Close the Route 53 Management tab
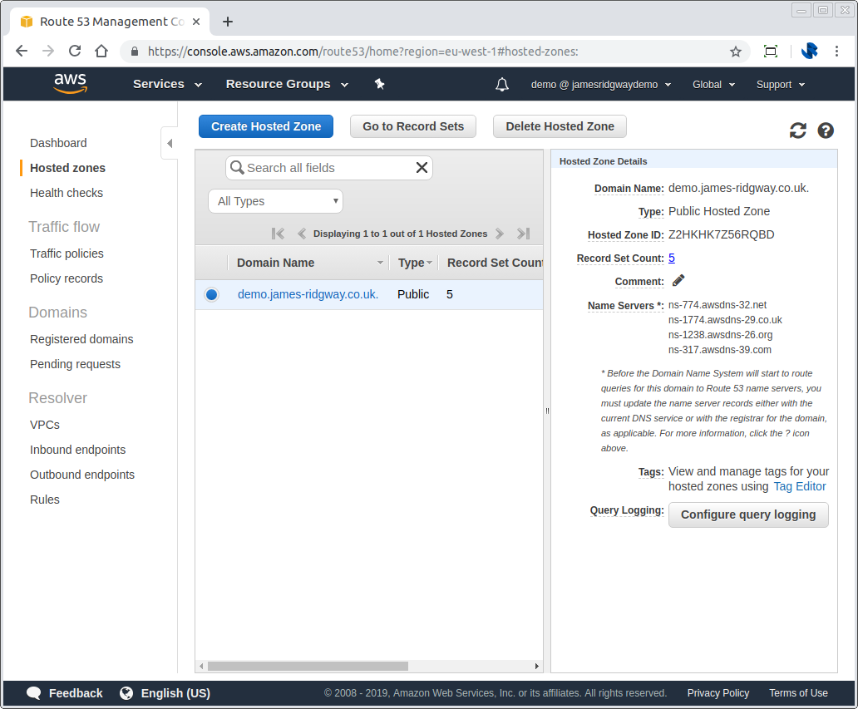858x709 pixels. click(196, 22)
